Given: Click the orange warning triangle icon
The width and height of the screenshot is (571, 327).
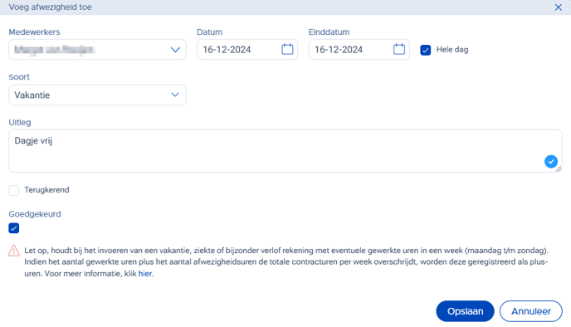Looking at the screenshot, I should [14, 251].
